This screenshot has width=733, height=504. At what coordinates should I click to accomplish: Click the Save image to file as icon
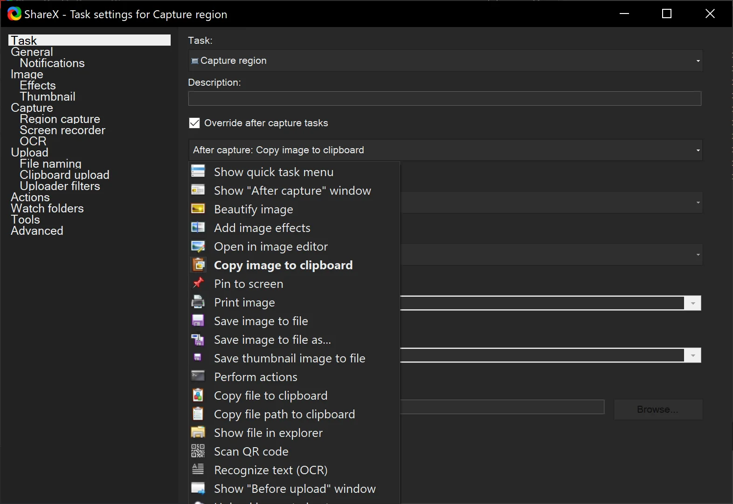click(x=198, y=340)
